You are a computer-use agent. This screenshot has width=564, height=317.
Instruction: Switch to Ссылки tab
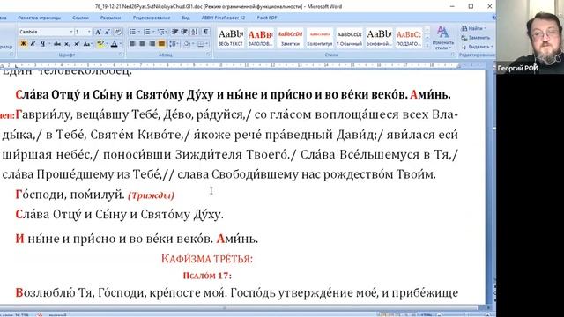click(x=80, y=18)
